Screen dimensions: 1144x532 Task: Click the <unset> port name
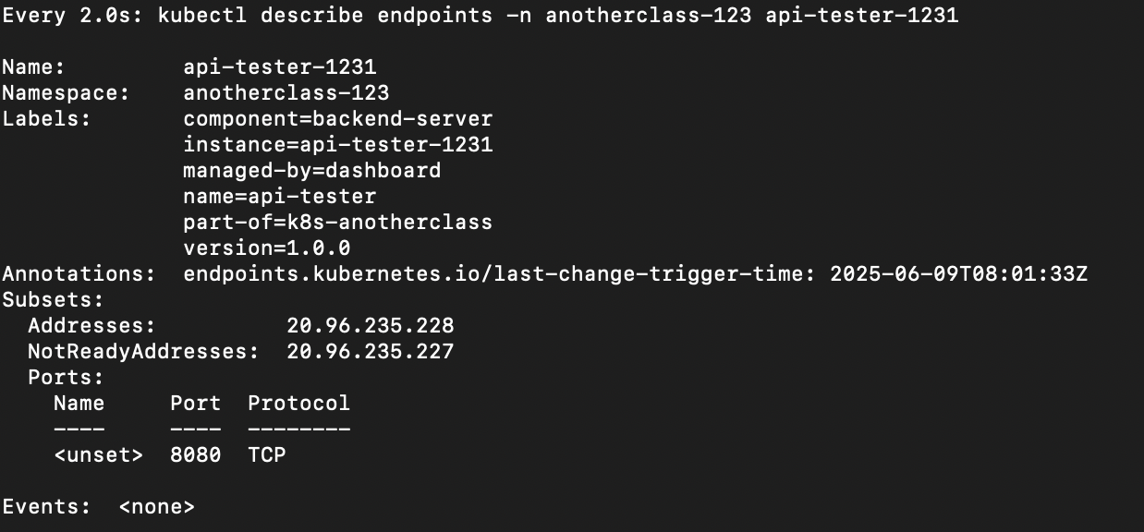point(98,455)
